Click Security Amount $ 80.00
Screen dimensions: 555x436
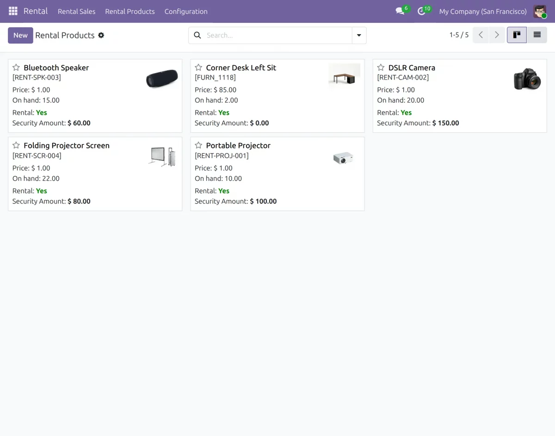(51, 201)
